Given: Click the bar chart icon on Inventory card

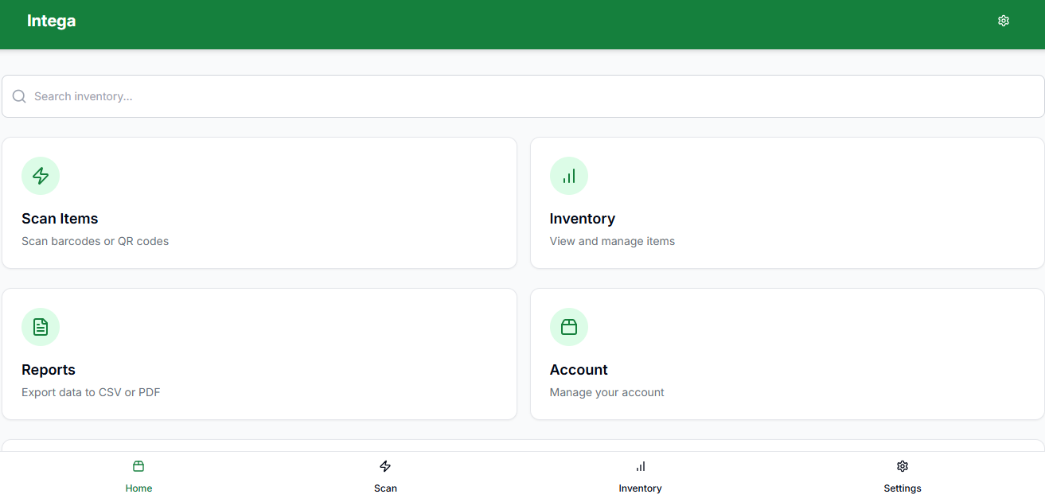Looking at the screenshot, I should point(569,176).
